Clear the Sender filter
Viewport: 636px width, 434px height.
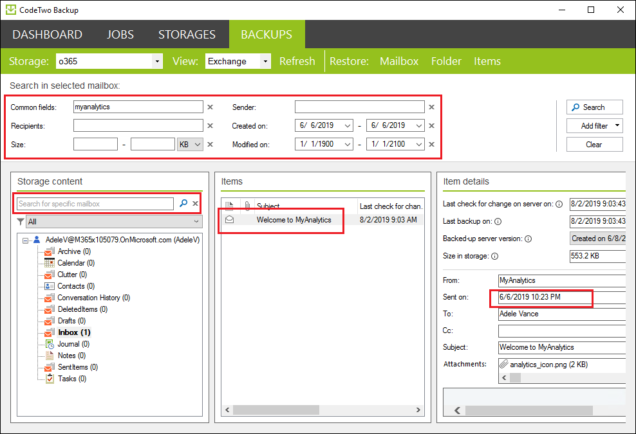(431, 107)
